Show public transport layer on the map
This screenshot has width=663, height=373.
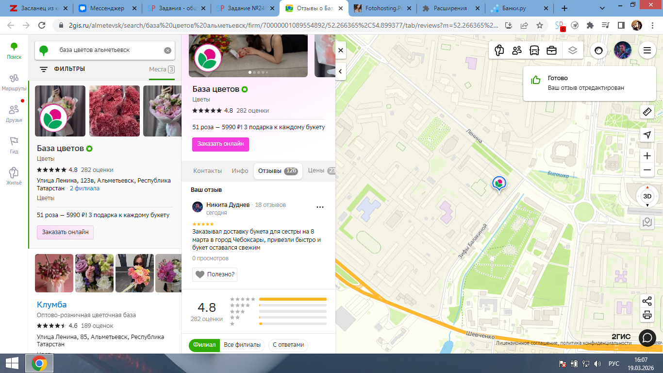tap(534, 50)
